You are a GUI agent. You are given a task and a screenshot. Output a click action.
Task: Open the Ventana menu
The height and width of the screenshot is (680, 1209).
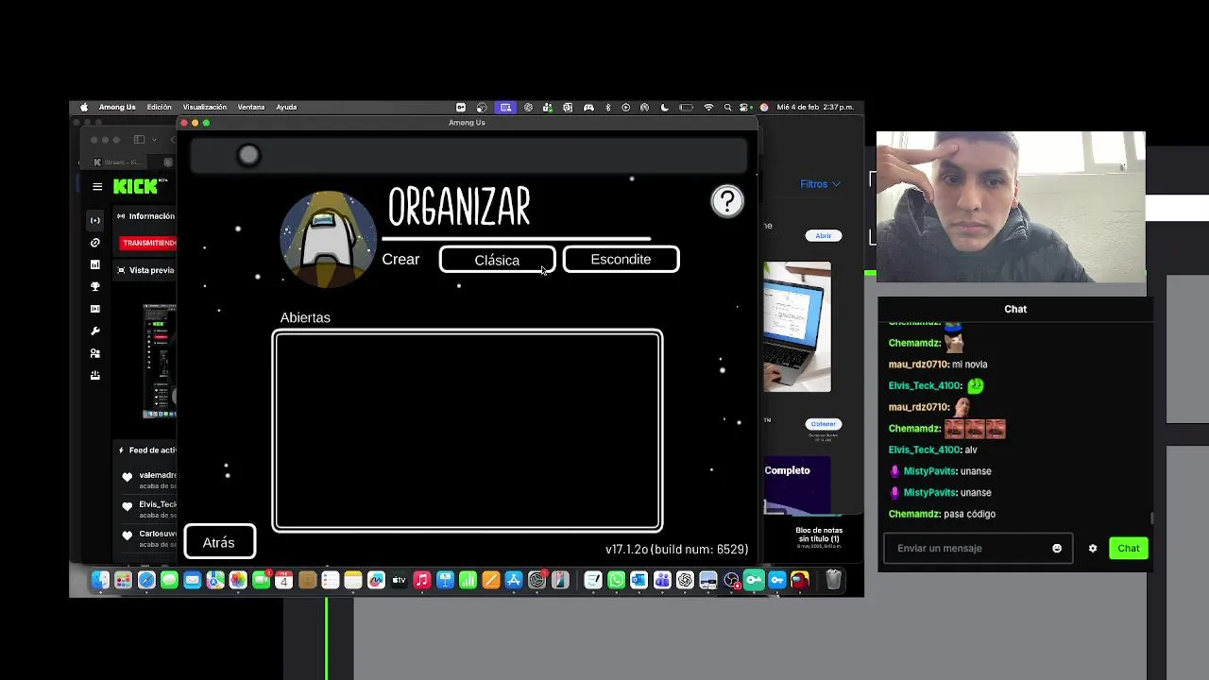[251, 108]
